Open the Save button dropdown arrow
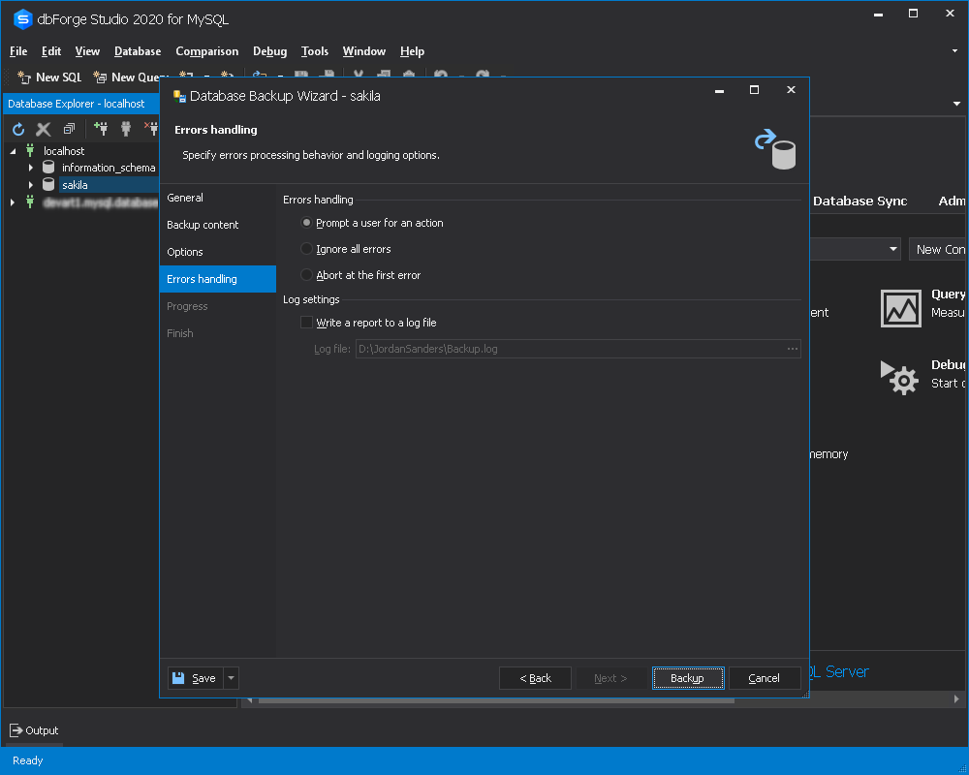 (x=232, y=678)
